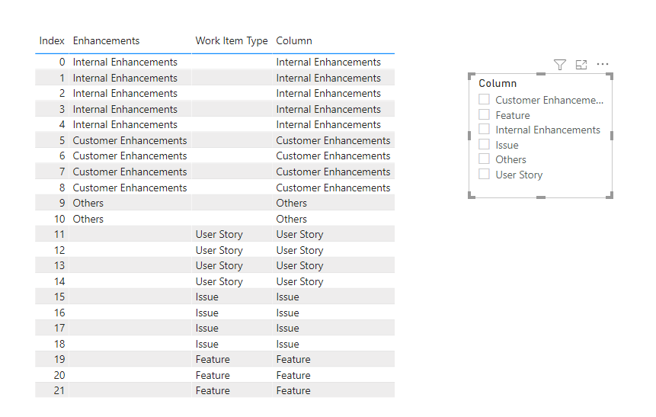Click User Story in Column row 14

299,282
